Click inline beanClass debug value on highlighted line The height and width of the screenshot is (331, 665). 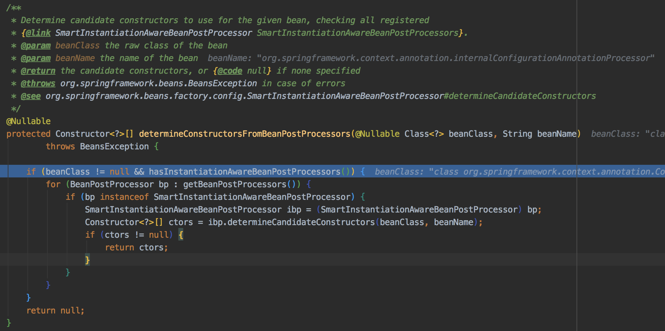coord(520,172)
